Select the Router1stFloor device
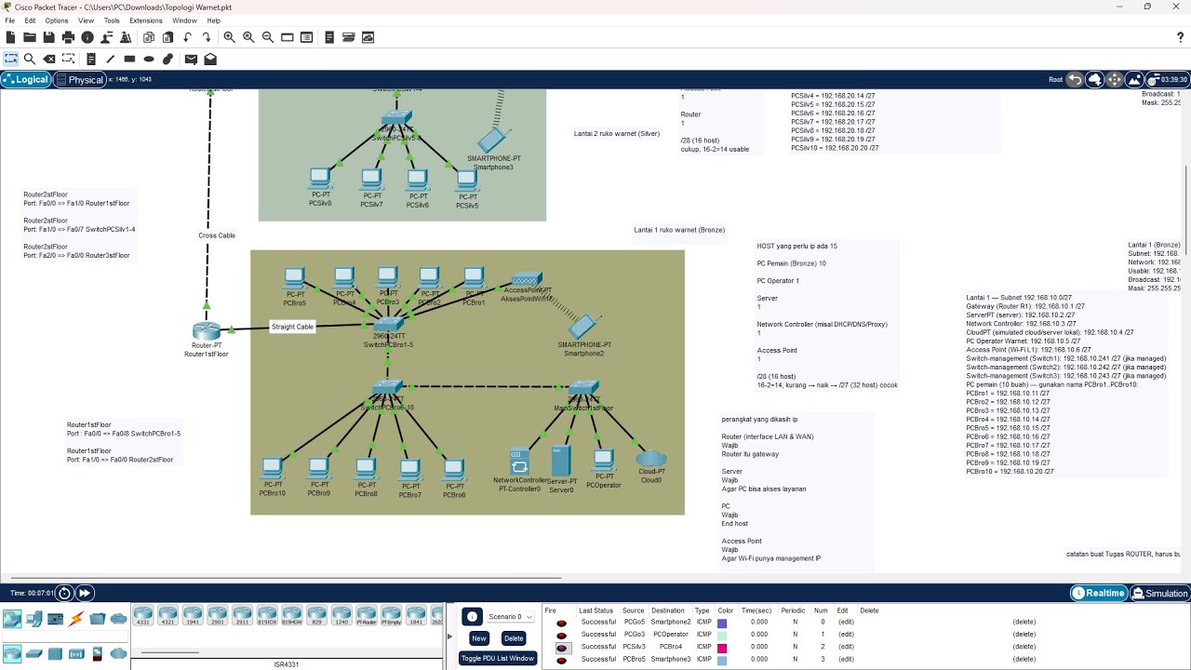This screenshot has height=670, width=1191. tap(206, 331)
